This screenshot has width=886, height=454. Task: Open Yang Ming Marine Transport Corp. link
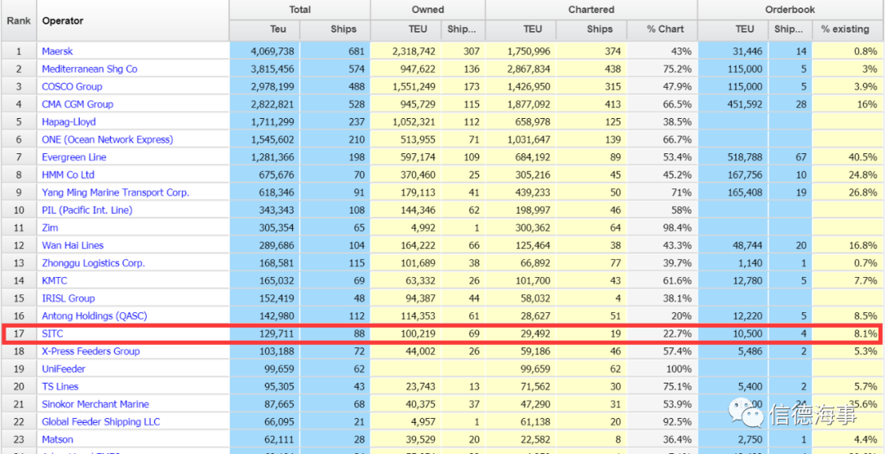tap(116, 193)
